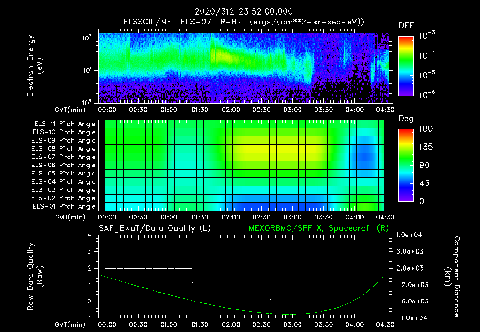Image resolution: width=480 pixels, height=332 pixels.
Task: Select the ELS-09 Pitch Angle row label
Action: pos(64,141)
